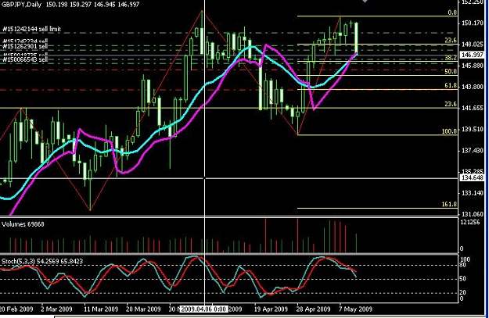The image size is (489, 318).
Task: Click the 150.170 price axis value
Action: [x=472, y=23]
